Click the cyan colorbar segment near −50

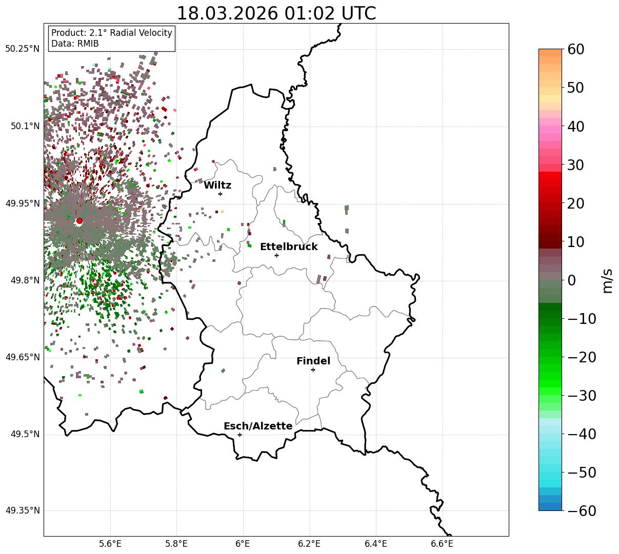550,472
